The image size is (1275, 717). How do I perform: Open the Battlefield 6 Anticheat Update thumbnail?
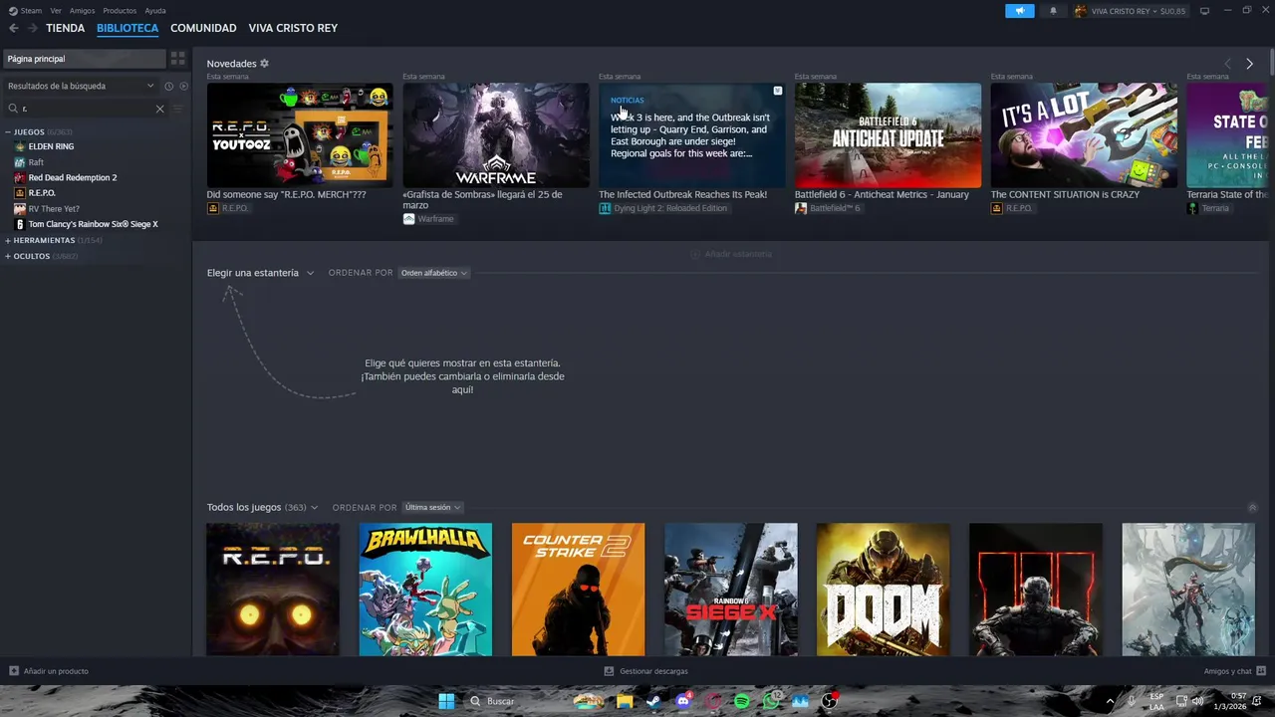(888, 135)
